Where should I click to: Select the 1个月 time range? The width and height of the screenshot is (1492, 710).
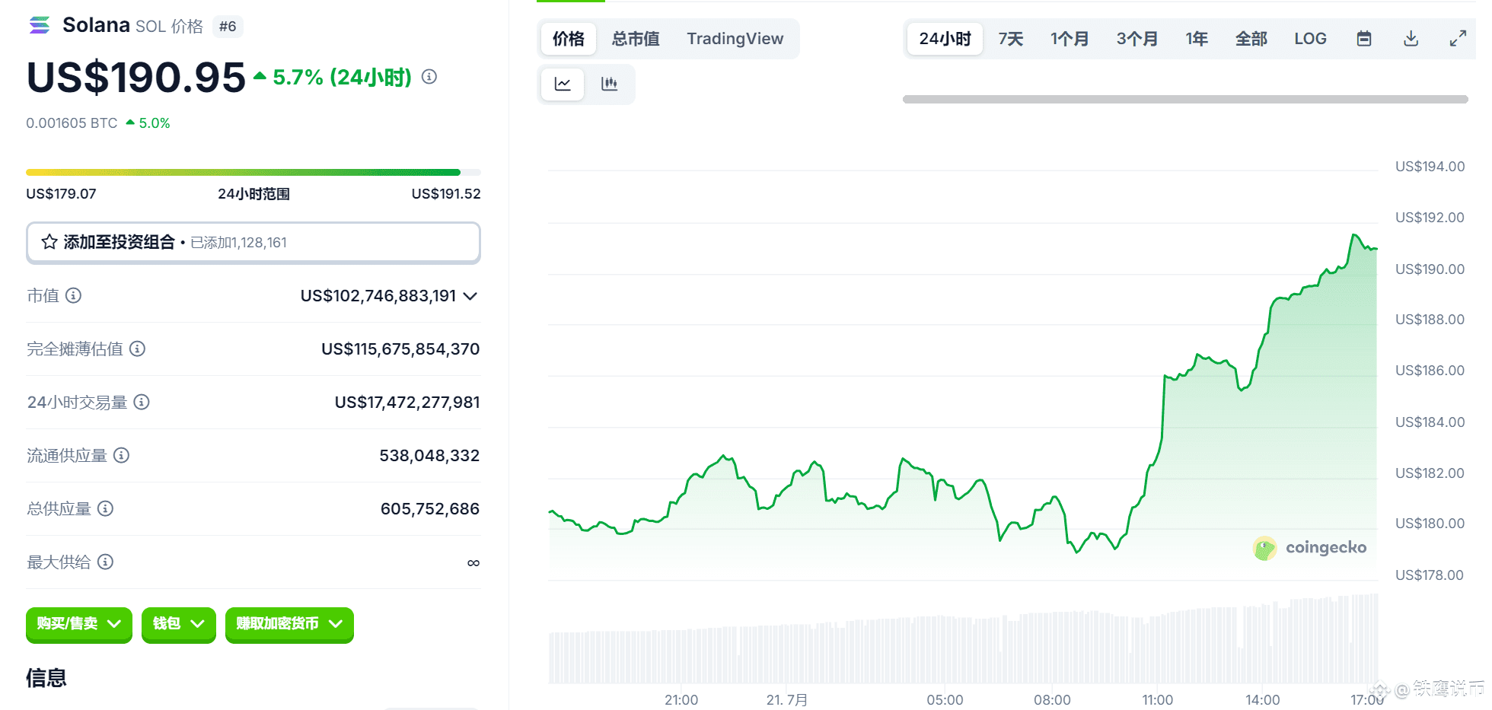pos(1070,39)
